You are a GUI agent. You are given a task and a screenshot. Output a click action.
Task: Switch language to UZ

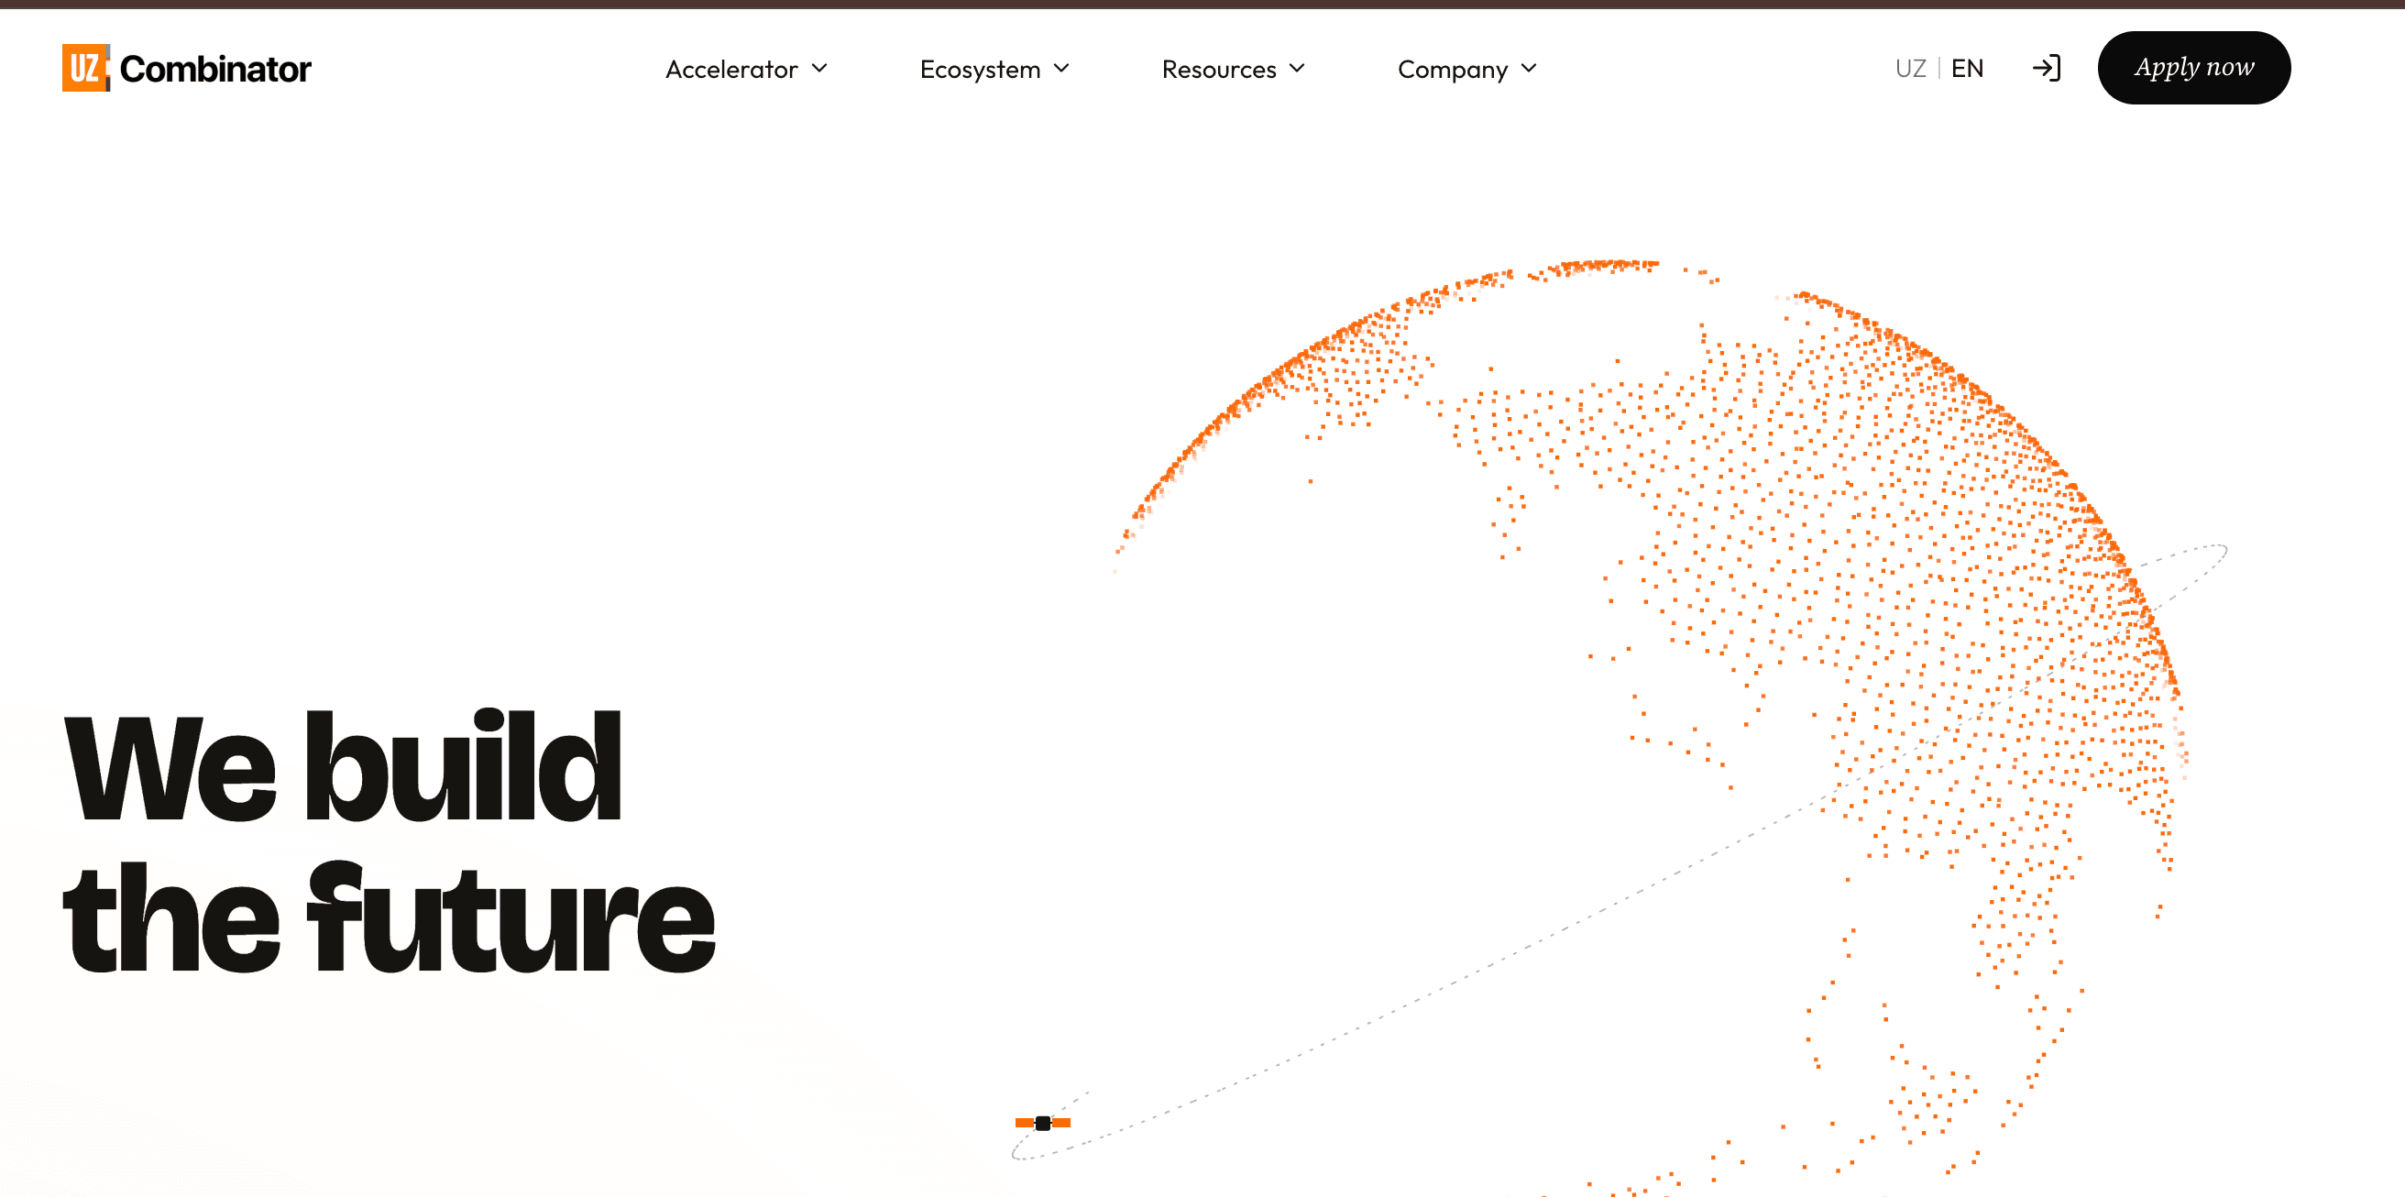coord(1910,68)
